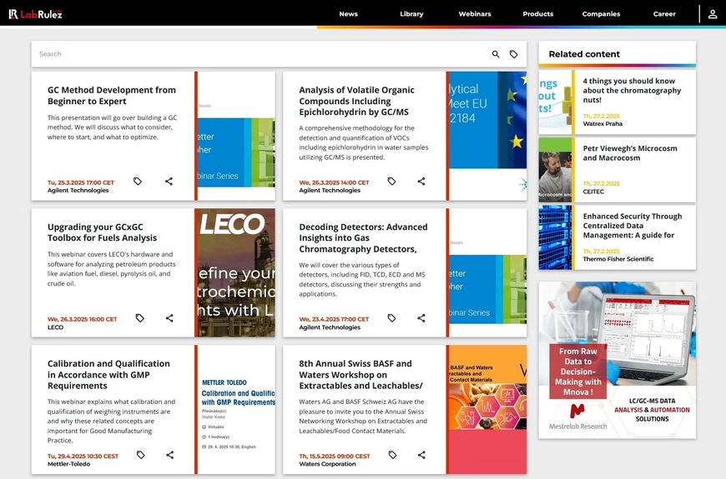Open the Products menu

538,14
